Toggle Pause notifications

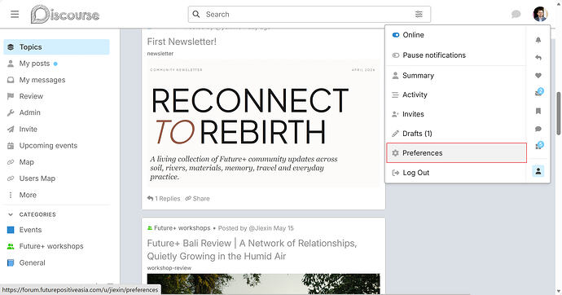coord(456,55)
